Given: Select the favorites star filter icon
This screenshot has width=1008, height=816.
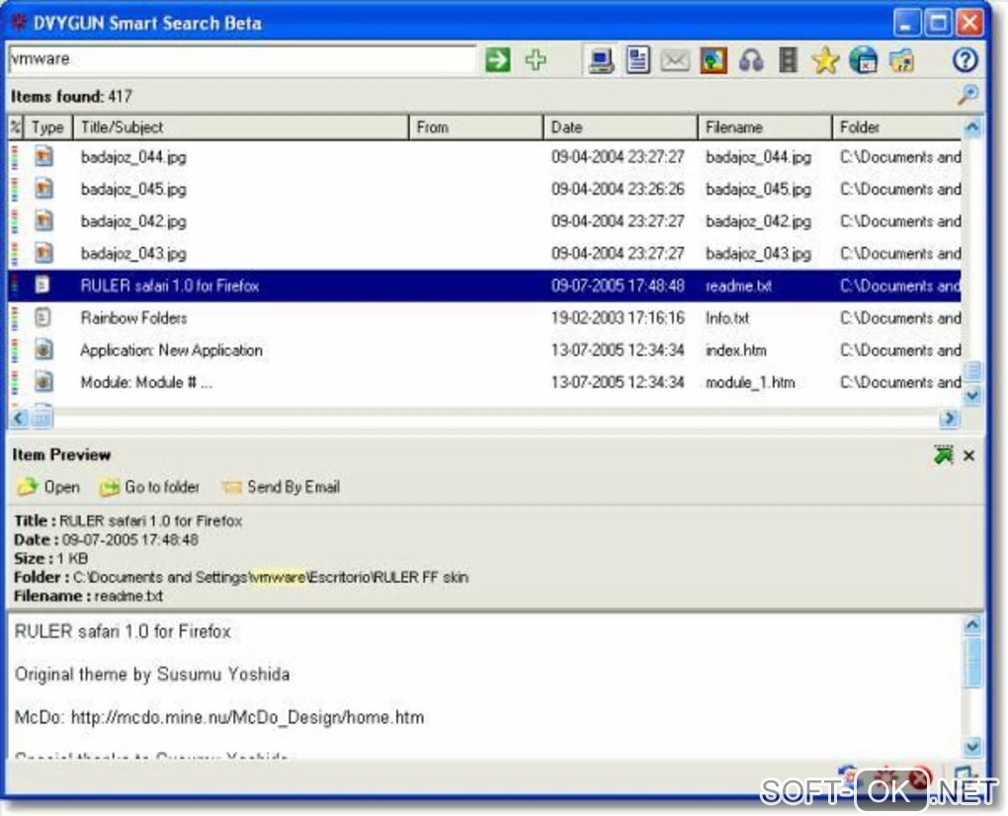Looking at the screenshot, I should click(825, 61).
